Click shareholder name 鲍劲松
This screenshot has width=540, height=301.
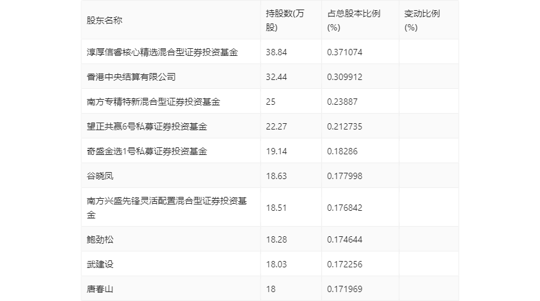tap(100, 239)
